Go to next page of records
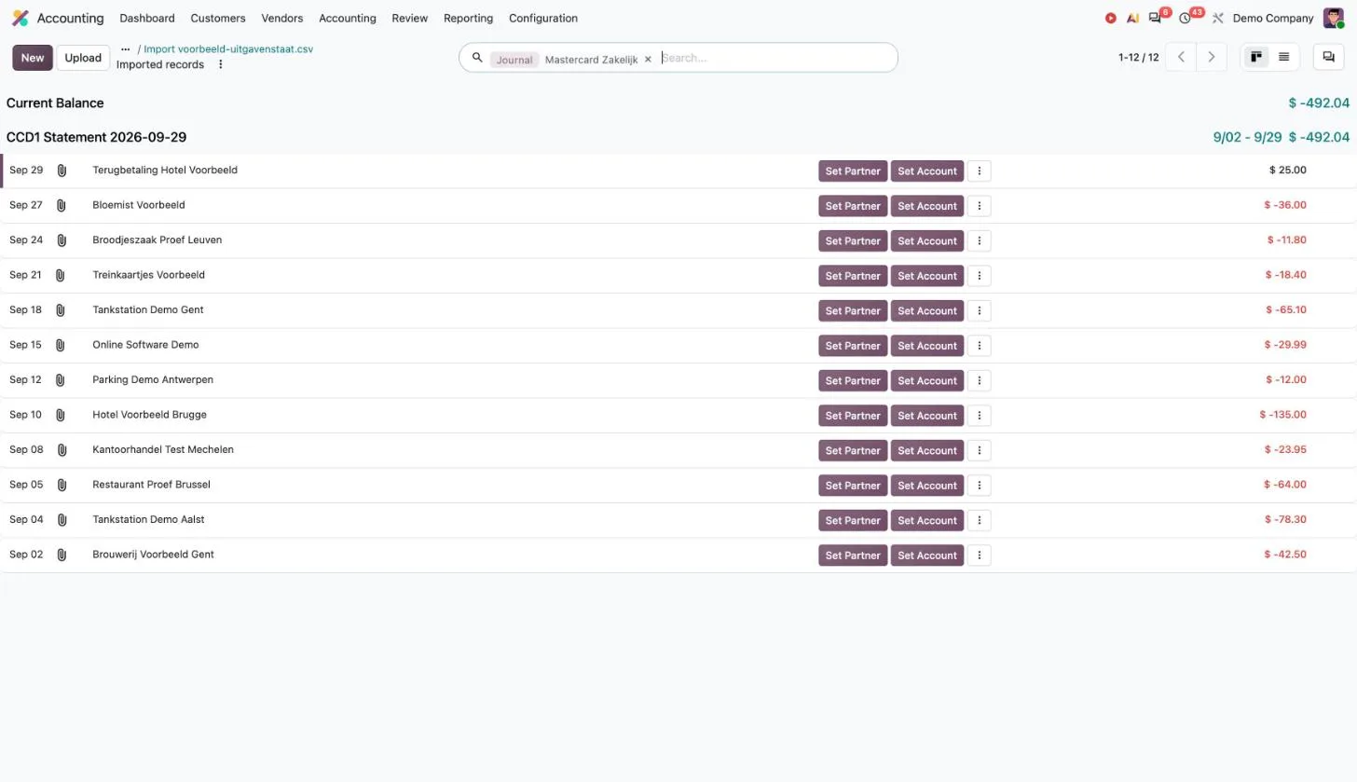The width and height of the screenshot is (1357, 782). tap(1212, 57)
